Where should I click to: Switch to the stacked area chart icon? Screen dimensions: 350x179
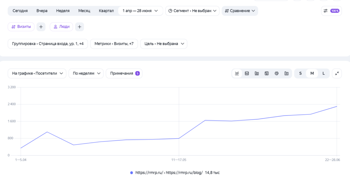click(247, 74)
